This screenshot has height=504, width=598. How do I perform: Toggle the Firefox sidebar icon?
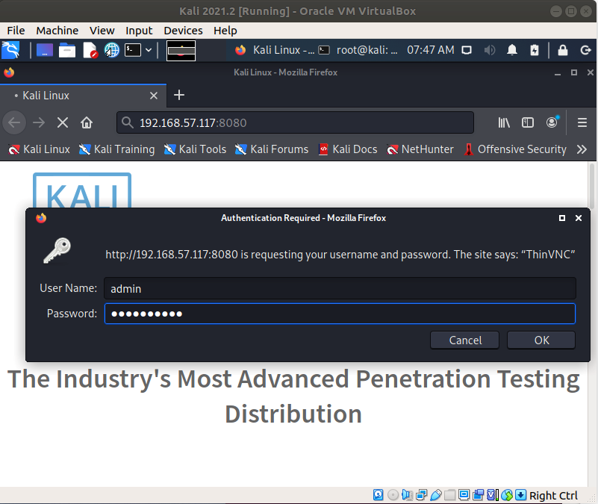528,122
